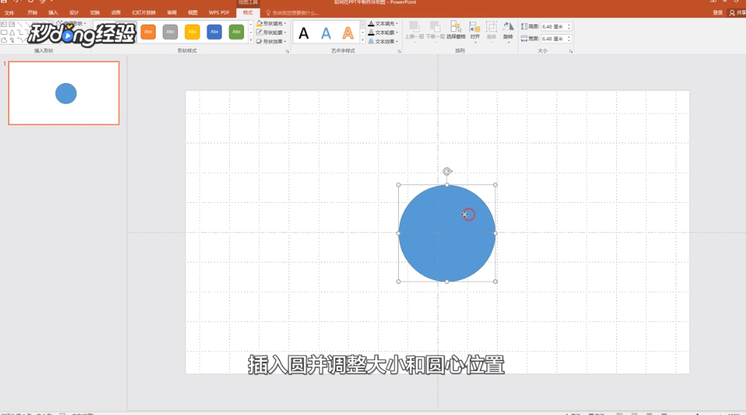Image resolution: width=746 pixels, height=415 pixels.
Task: Click 登录 (Sign in) link
Action: coord(718,13)
